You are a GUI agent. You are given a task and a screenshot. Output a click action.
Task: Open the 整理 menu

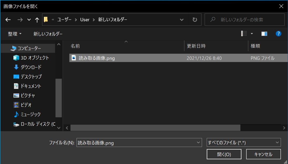click(x=15, y=34)
